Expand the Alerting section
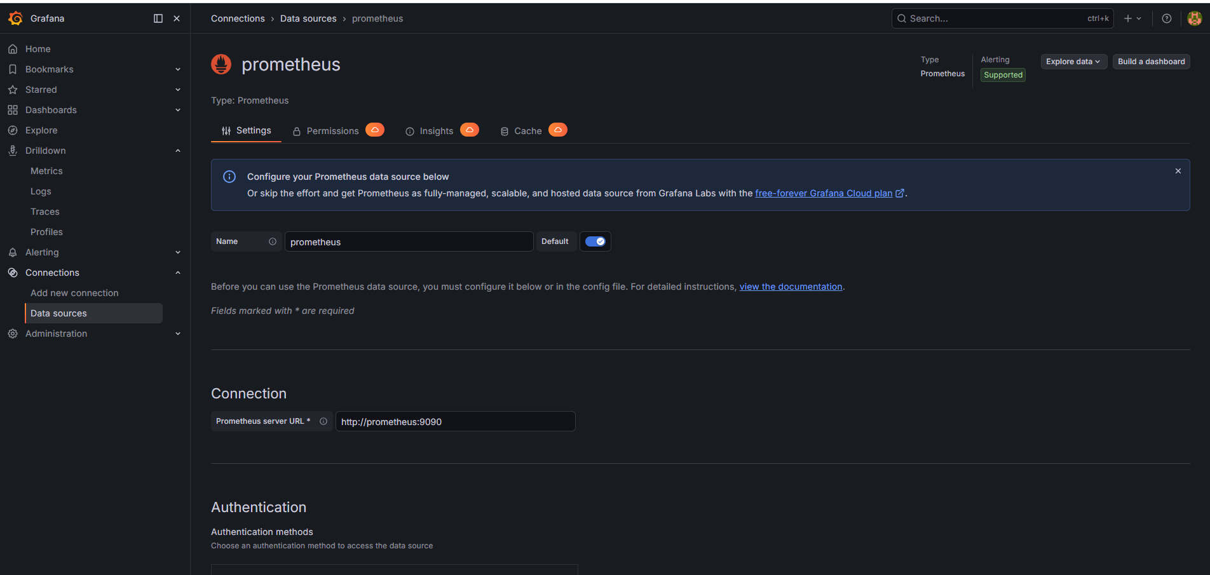The image size is (1210, 575). 178,252
